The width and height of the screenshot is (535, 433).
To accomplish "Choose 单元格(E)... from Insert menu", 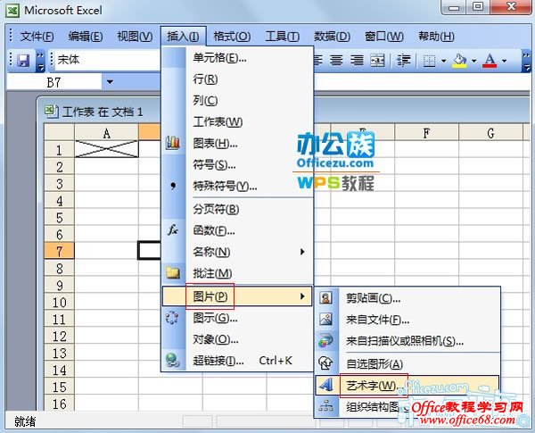I will click(237, 58).
